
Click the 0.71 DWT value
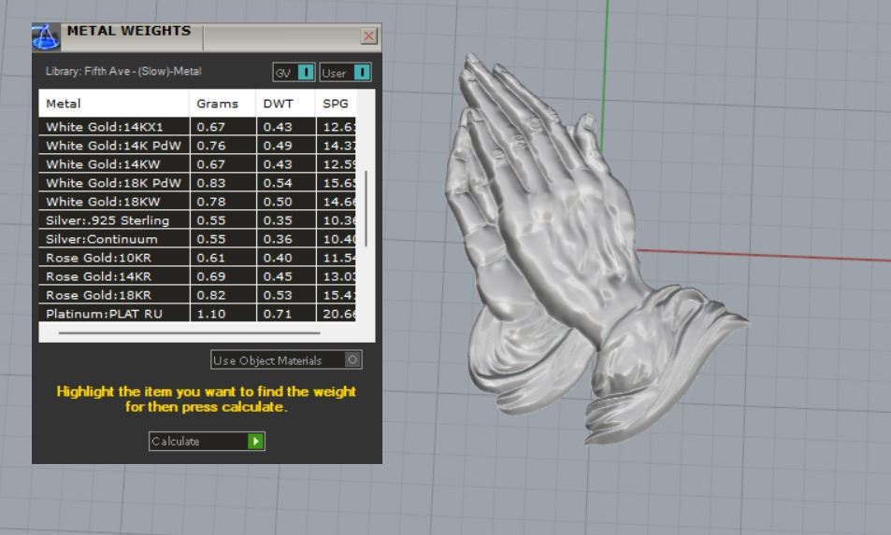(x=278, y=314)
